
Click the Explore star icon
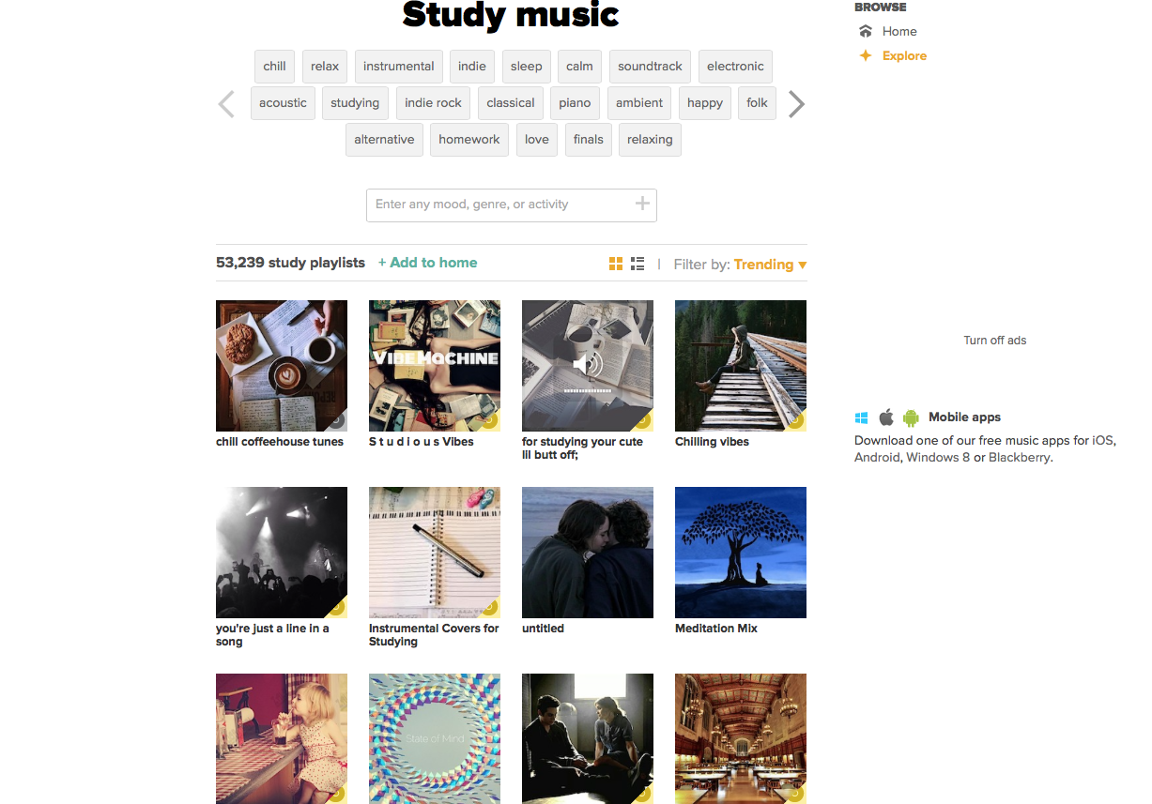pyautogui.click(x=866, y=55)
